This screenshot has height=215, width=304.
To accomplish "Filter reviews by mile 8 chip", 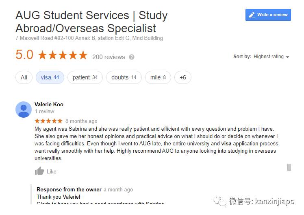I will coord(158,77).
